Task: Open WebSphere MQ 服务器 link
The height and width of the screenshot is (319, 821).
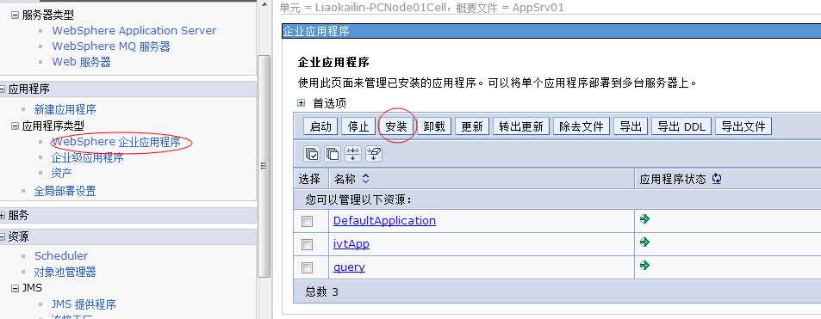Action: (x=111, y=46)
